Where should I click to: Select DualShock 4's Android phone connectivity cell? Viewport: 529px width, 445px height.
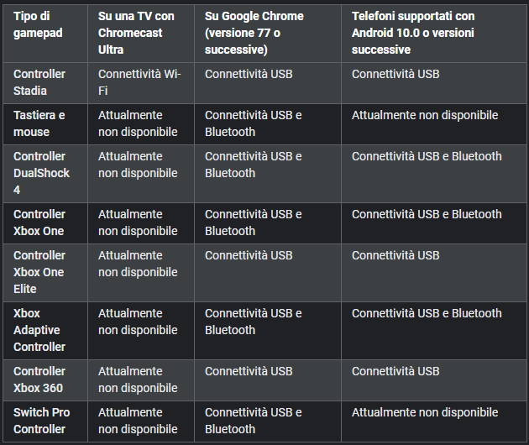click(x=427, y=156)
